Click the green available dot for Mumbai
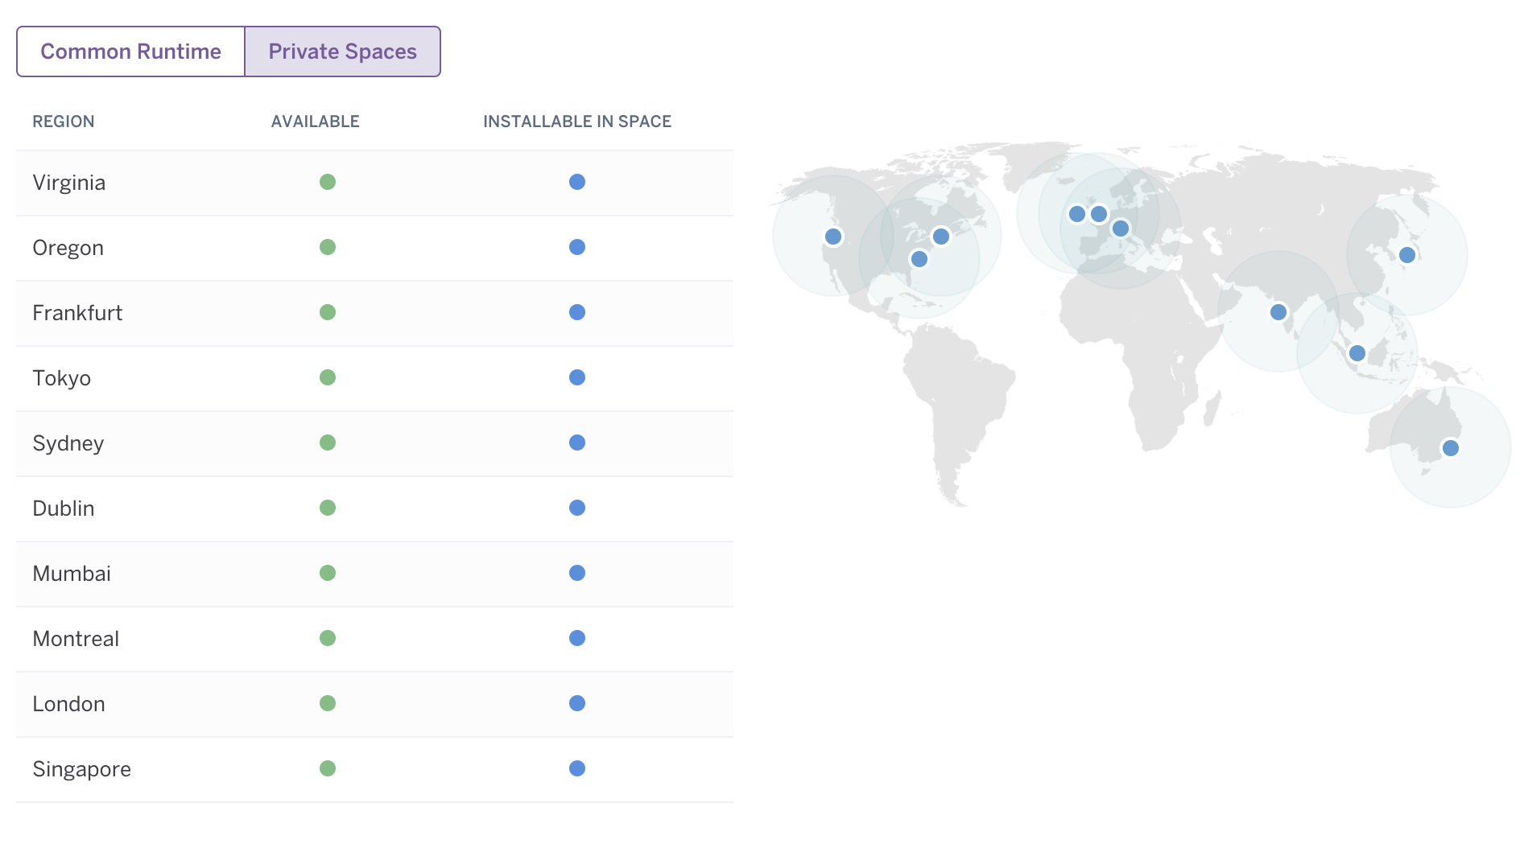Screen dimensions: 1520x848 [x=328, y=573]
